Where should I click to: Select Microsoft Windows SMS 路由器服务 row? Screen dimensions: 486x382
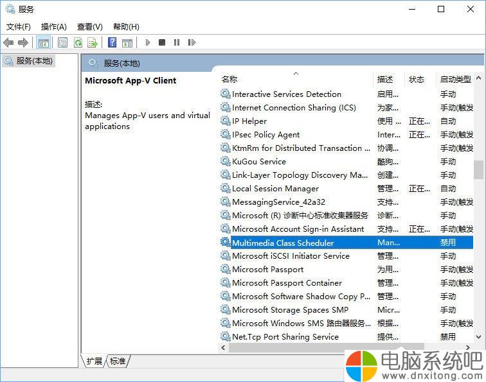click(346, 323)
